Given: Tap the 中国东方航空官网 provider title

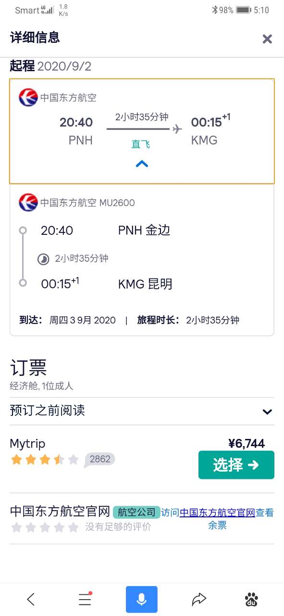Looking at the screenshot, I should 60,511.
